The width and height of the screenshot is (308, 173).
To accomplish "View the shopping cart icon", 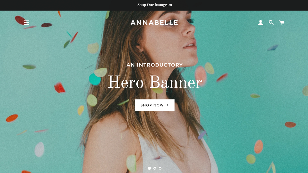I will [282, 23].
